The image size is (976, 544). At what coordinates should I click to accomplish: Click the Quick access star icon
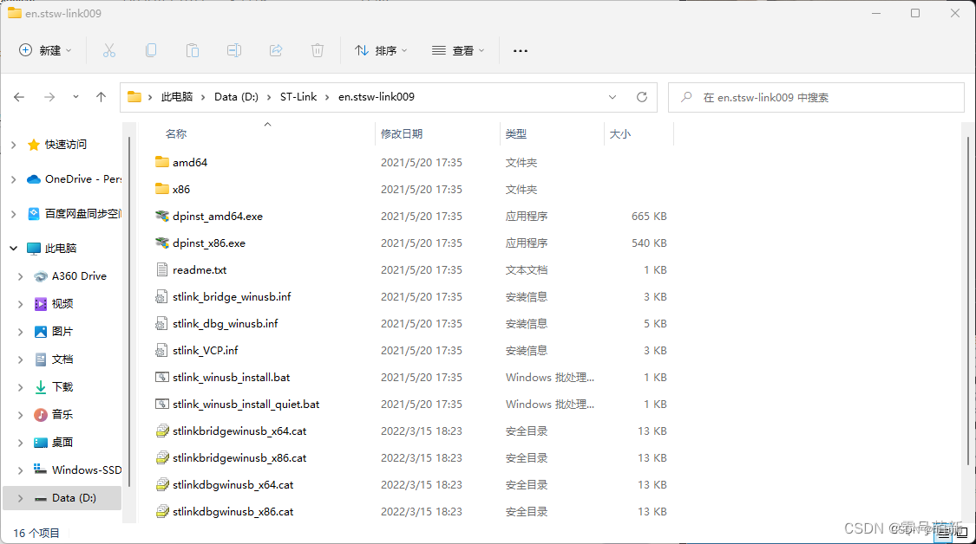pyautogui.click(x=34, y=145)
